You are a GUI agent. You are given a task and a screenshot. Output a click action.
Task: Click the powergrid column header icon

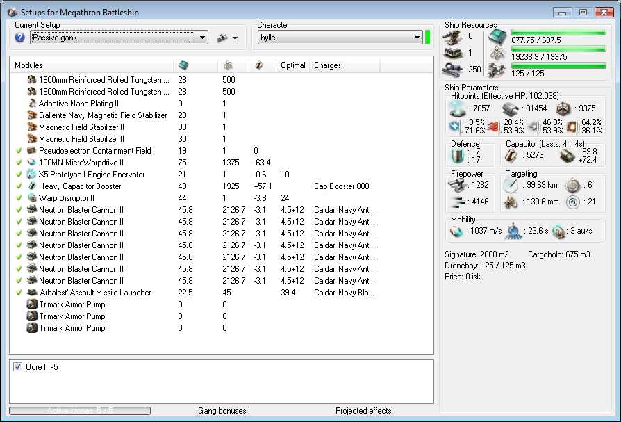click(x=228, y=65)
